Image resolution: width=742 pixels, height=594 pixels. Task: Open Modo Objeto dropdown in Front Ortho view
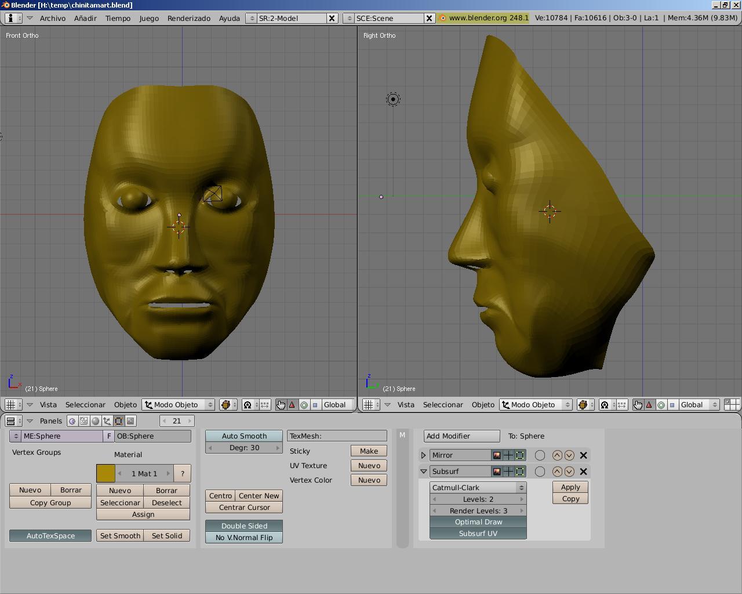tap(178, 405)
